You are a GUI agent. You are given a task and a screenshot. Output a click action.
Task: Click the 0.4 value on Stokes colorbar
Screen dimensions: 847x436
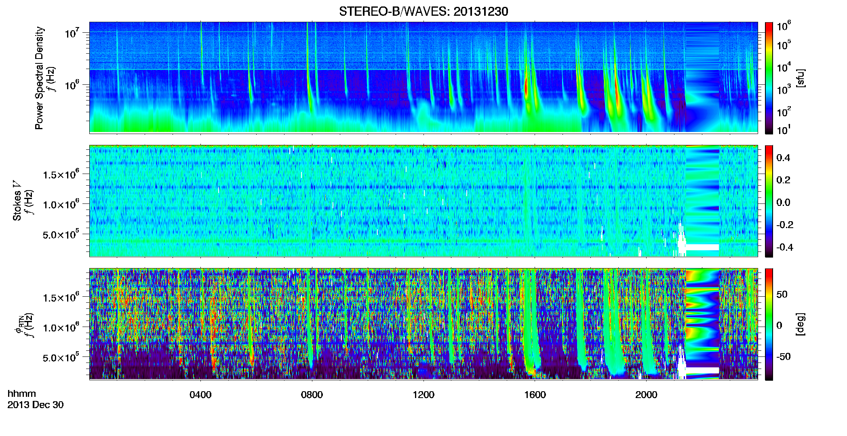783,158
